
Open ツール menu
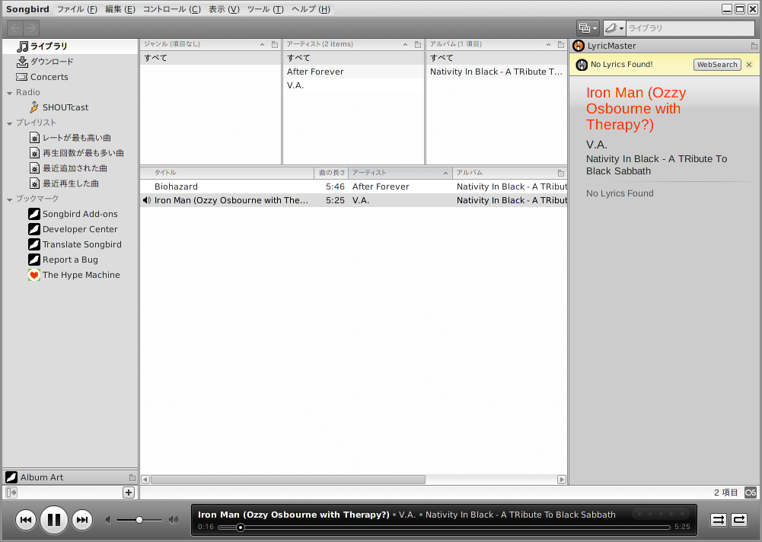[x=266, y=9]
